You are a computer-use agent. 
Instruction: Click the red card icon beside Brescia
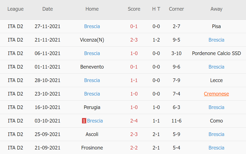coord(84,121)
